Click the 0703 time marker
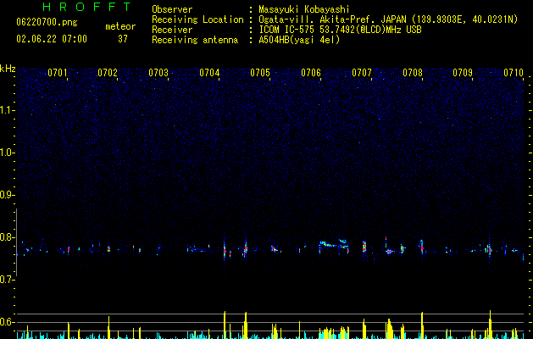The height and width of the screenshot is (339, 533). coord(158,73)
